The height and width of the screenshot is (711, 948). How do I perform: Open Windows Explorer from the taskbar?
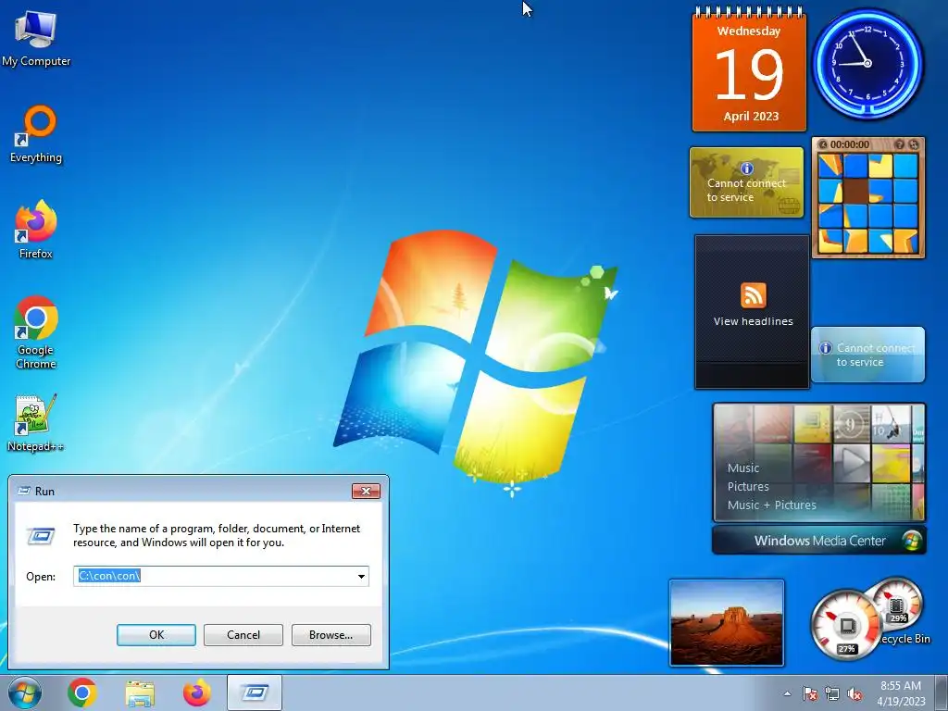pyautogui.click(x=139, y=692)
